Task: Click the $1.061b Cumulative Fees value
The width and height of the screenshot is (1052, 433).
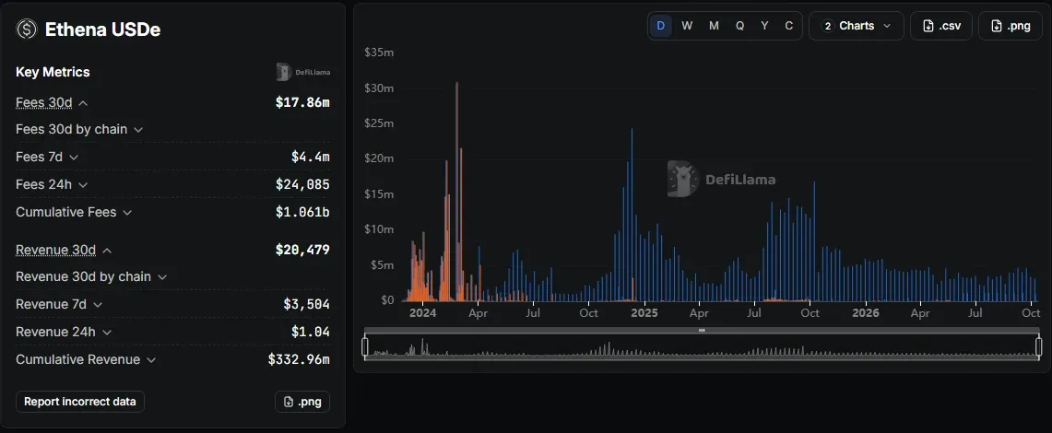Action: pos(302,213)
